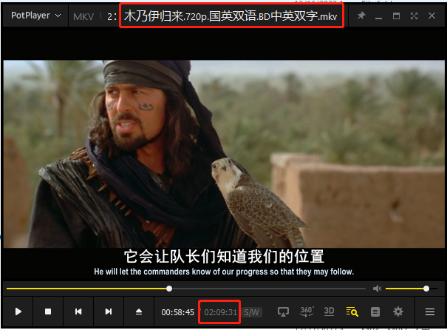
Task: Click the English subtitle text
Action: [x=224, y=272]
